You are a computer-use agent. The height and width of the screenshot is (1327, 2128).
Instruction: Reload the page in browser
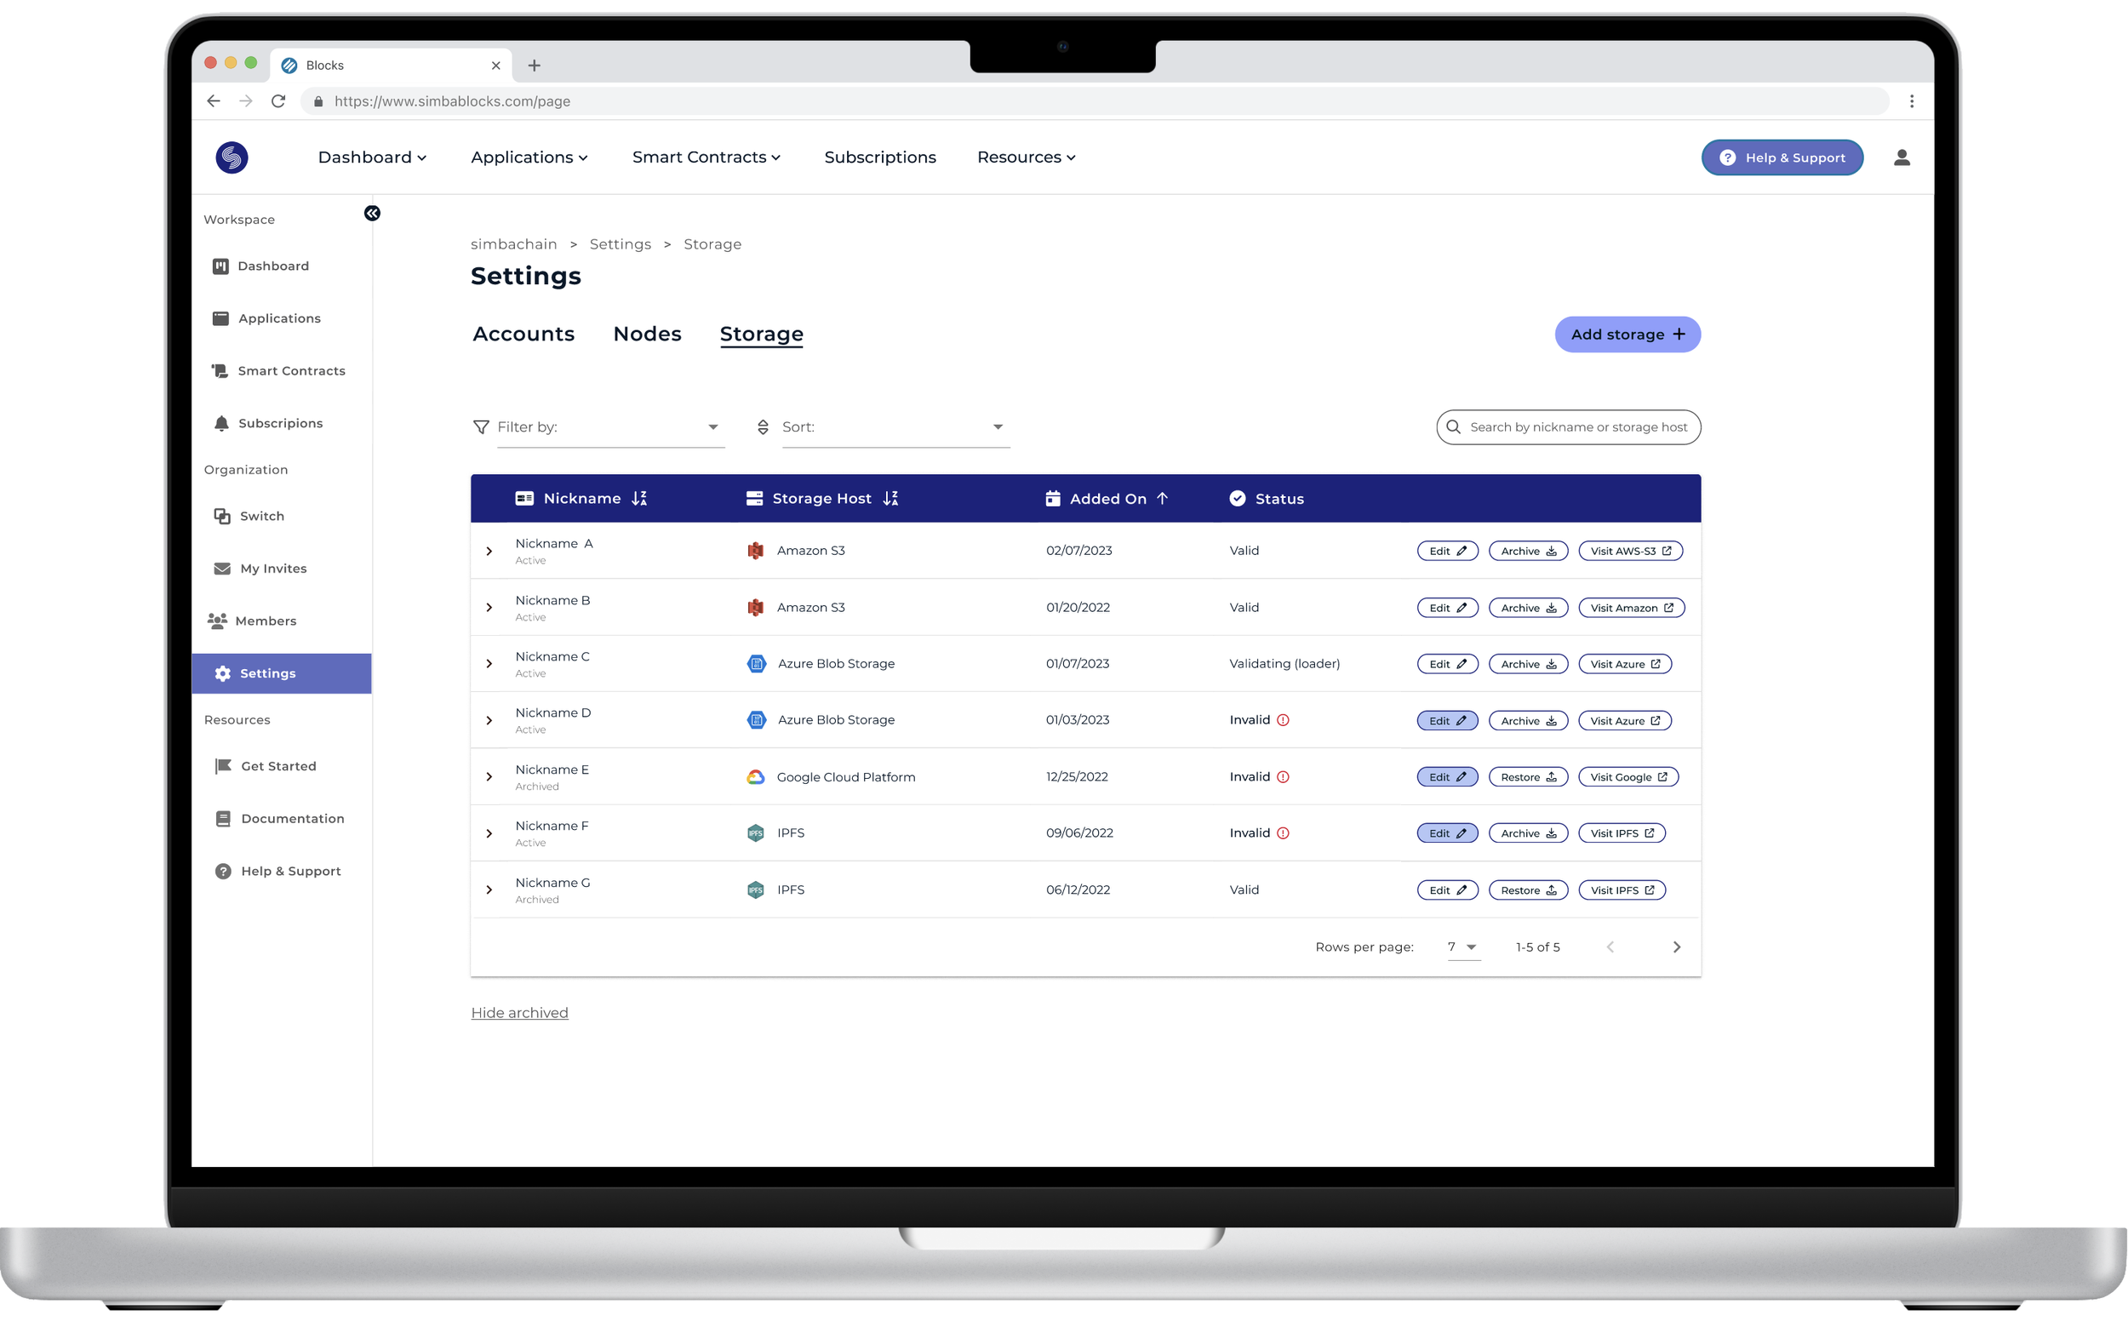(278, 101)
